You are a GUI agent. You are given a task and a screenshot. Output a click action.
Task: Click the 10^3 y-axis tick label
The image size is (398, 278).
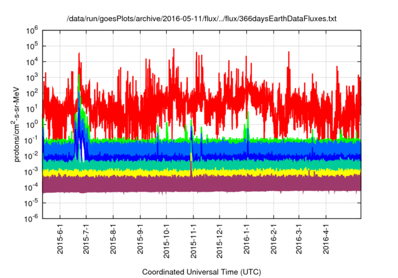[32, 78]
